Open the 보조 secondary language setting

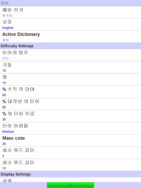coord(70,25)
